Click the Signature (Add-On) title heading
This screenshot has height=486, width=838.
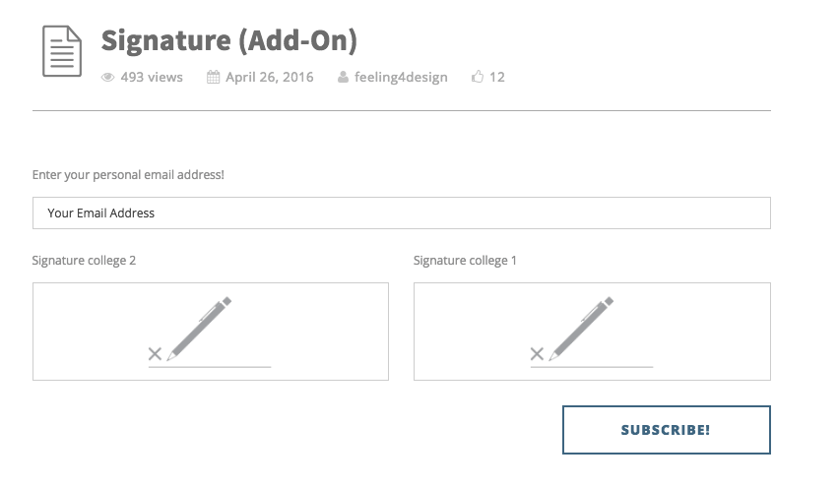(228, 40)
